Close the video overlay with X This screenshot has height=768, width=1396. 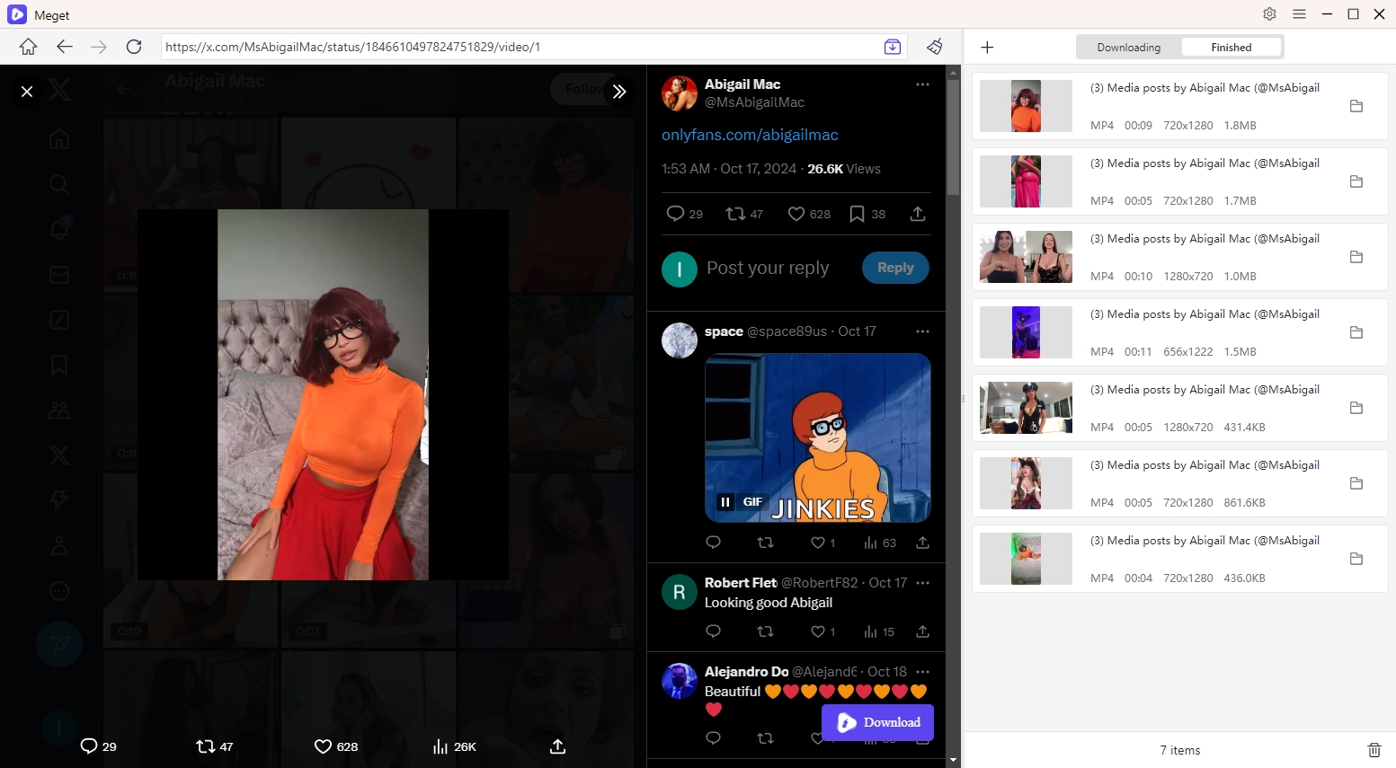coord(27,92)
